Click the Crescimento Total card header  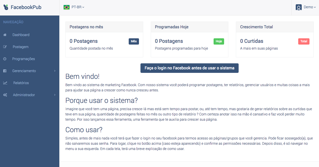(275, 27)
